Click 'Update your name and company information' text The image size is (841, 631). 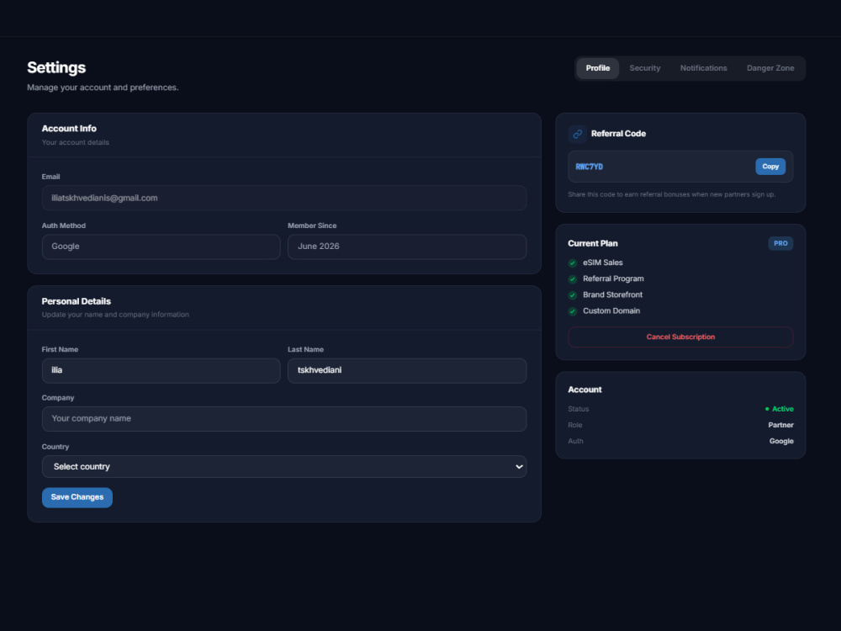pyautogui.click(x=115, y=315)
